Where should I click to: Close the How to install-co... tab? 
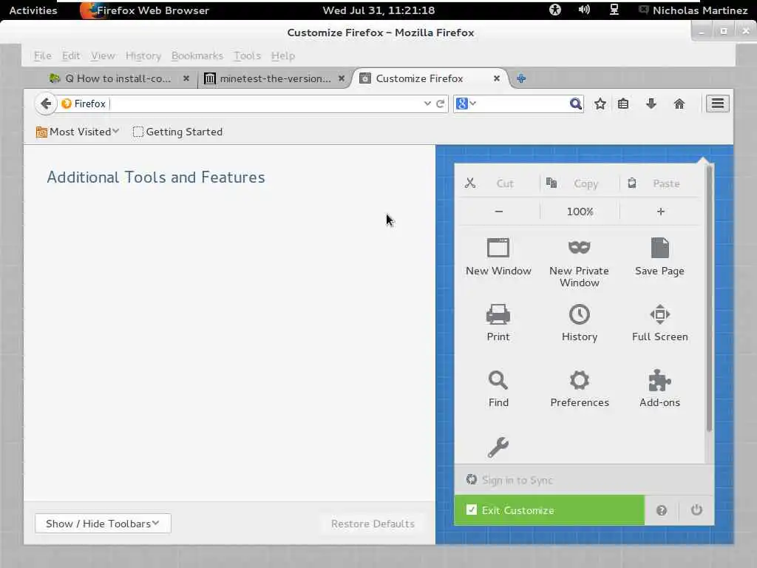(x=186, y=78)
